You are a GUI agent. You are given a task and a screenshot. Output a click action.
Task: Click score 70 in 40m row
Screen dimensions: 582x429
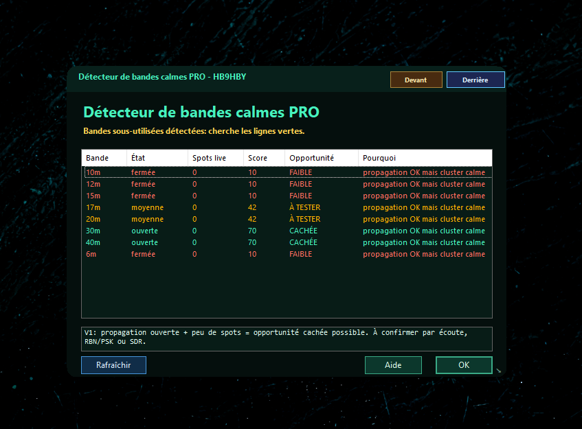pos(252,242)
